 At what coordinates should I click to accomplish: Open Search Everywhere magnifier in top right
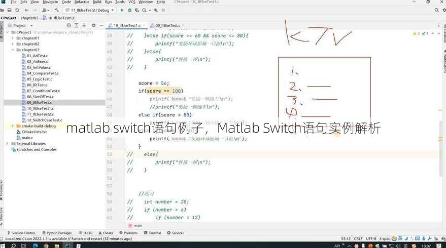[437, 10]
